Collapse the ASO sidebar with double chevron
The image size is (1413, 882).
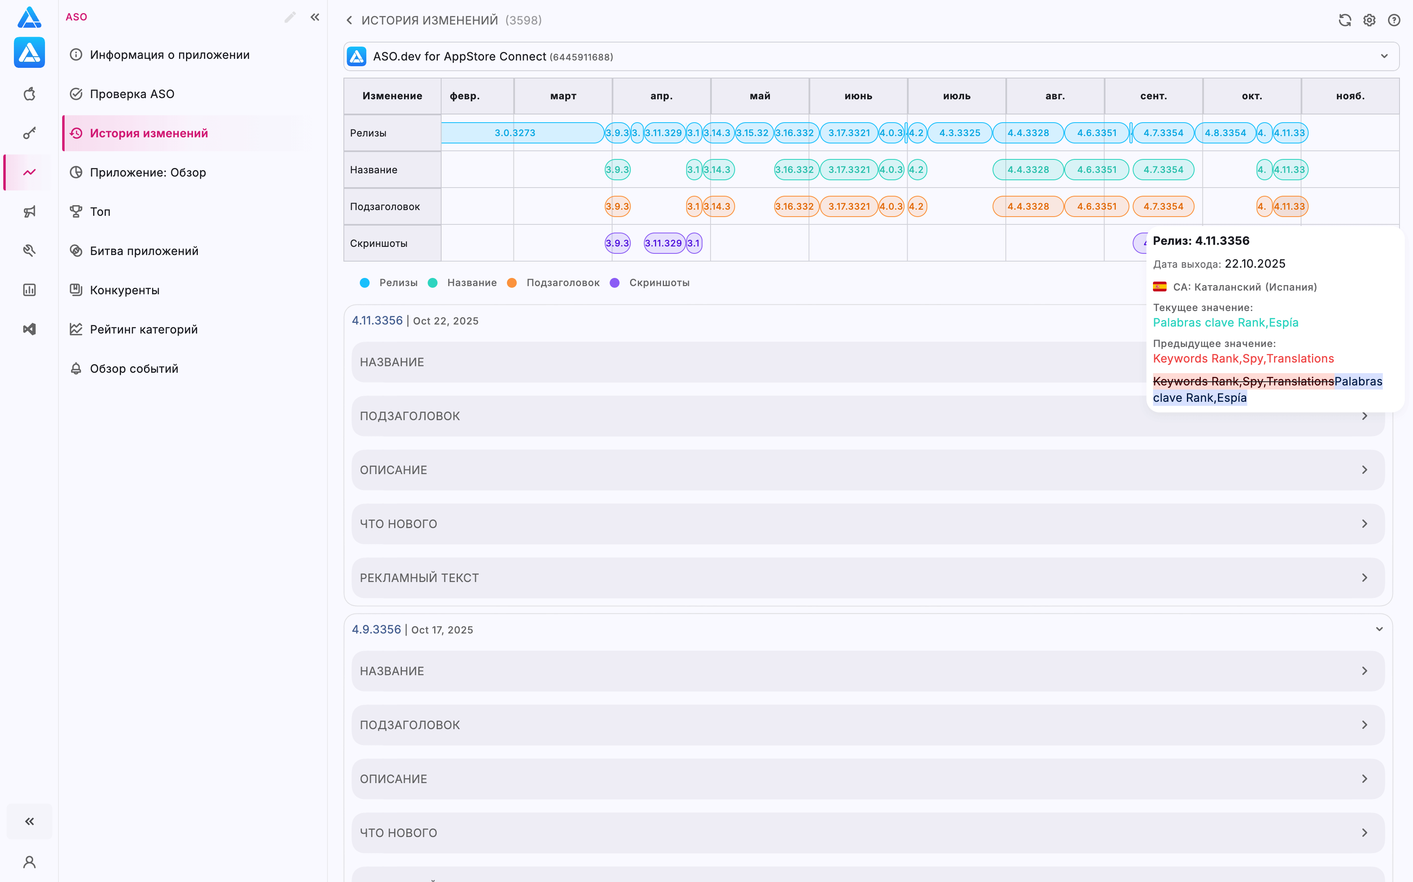click(x=315, y=17)
